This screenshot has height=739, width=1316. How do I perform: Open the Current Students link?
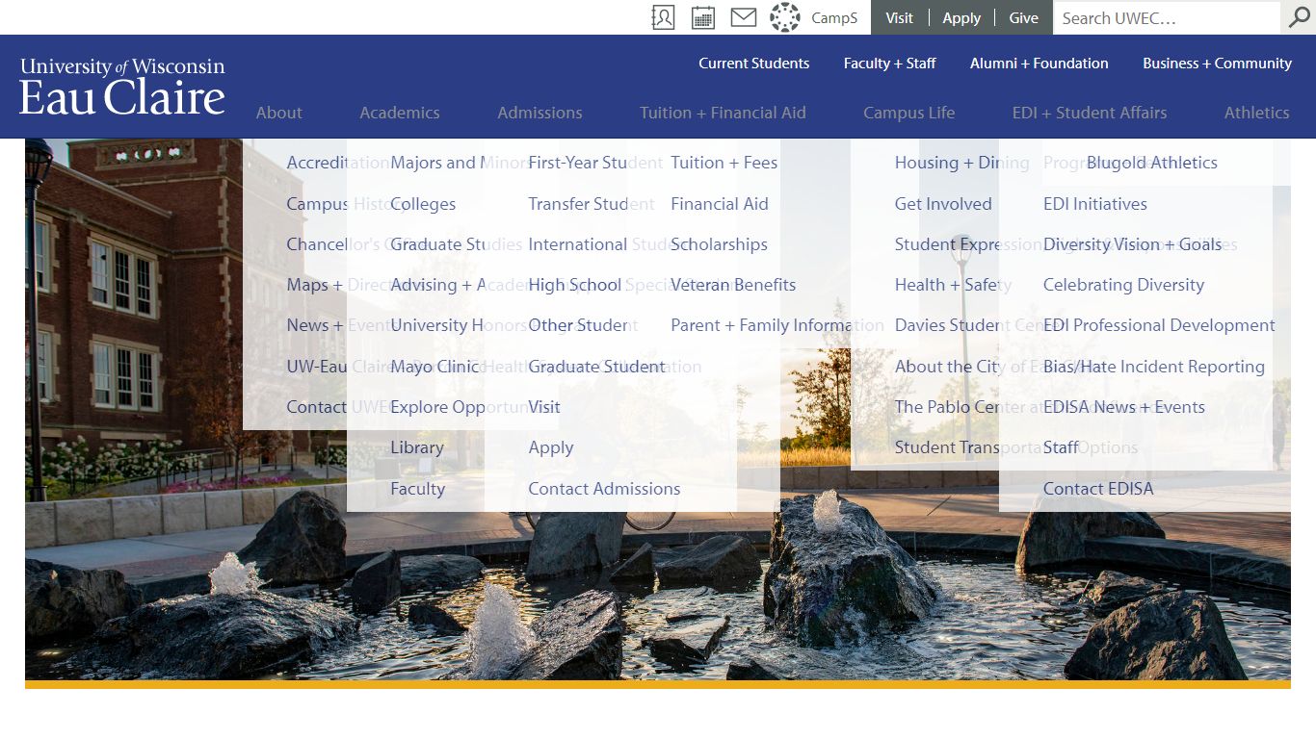point(754,64)
